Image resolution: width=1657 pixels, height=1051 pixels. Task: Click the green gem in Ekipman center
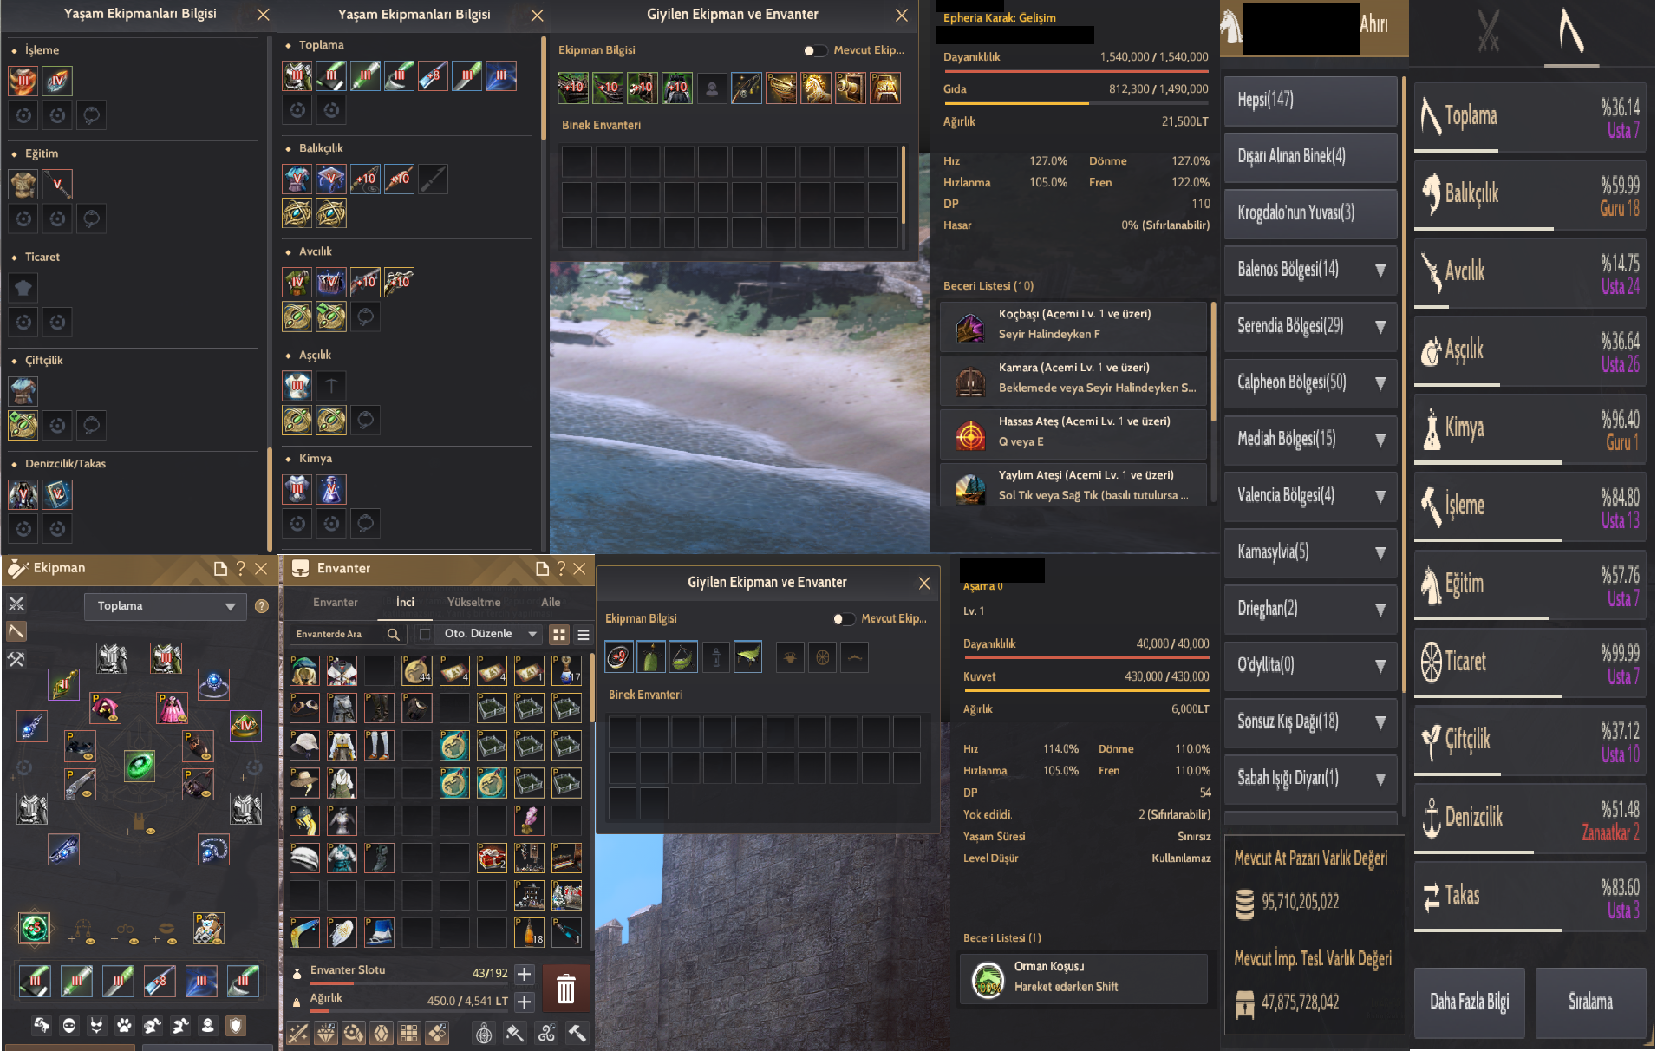pos(140,766)
